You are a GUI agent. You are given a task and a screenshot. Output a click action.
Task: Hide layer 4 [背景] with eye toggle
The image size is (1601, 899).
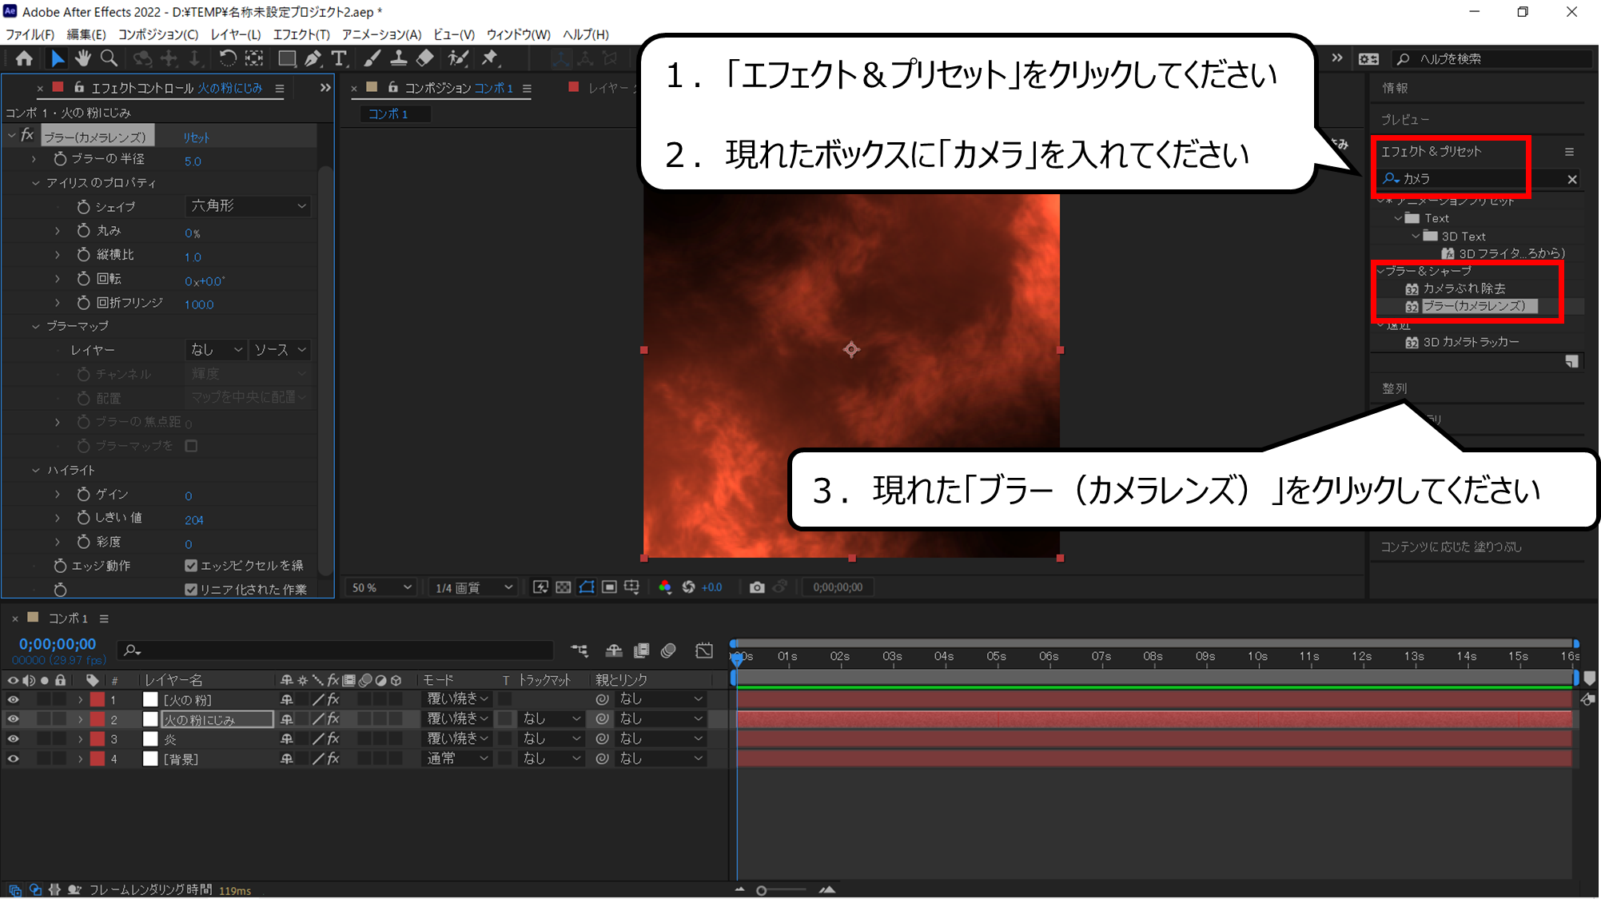coord(13,759)
